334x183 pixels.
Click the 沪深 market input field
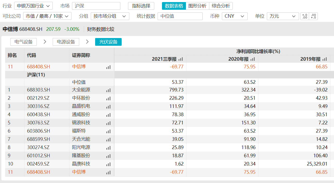pos(96,6)
